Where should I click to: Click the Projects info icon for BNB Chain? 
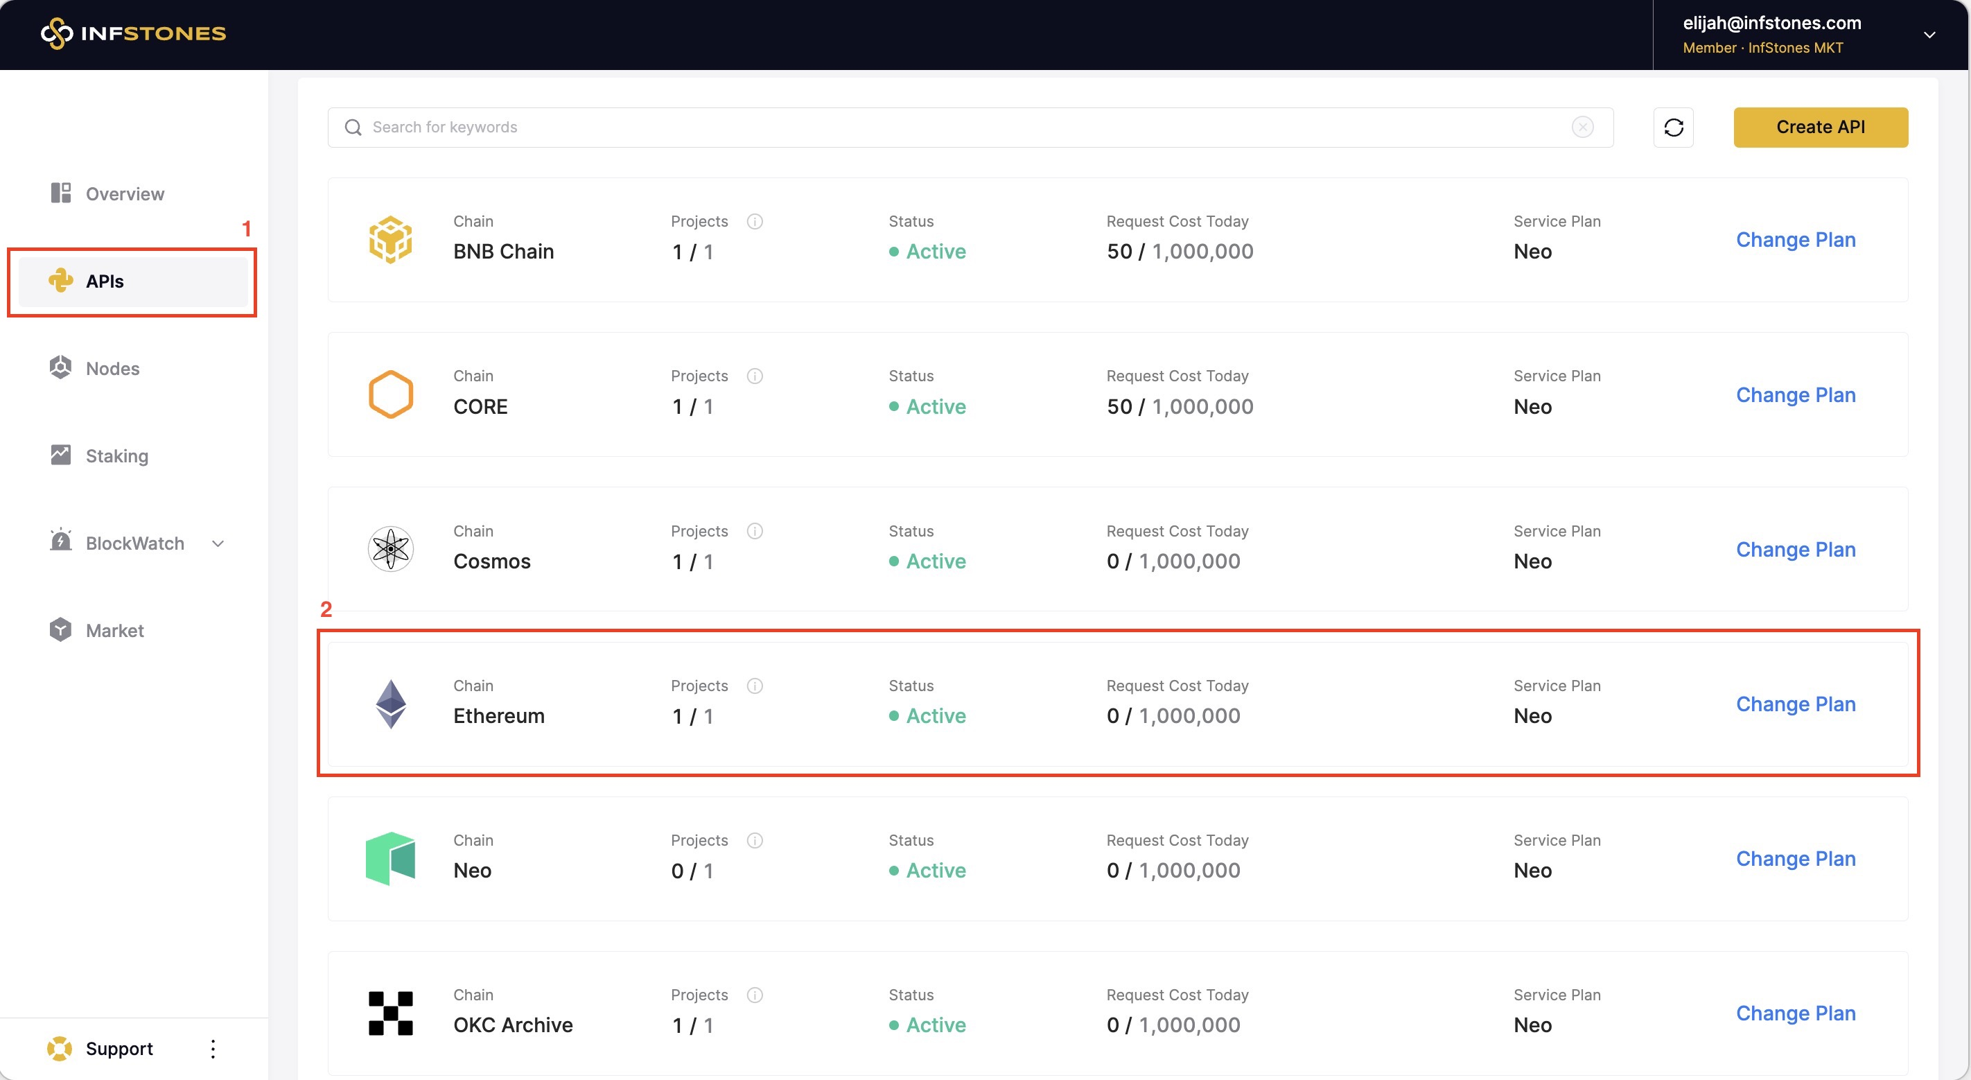pos(755,221)
